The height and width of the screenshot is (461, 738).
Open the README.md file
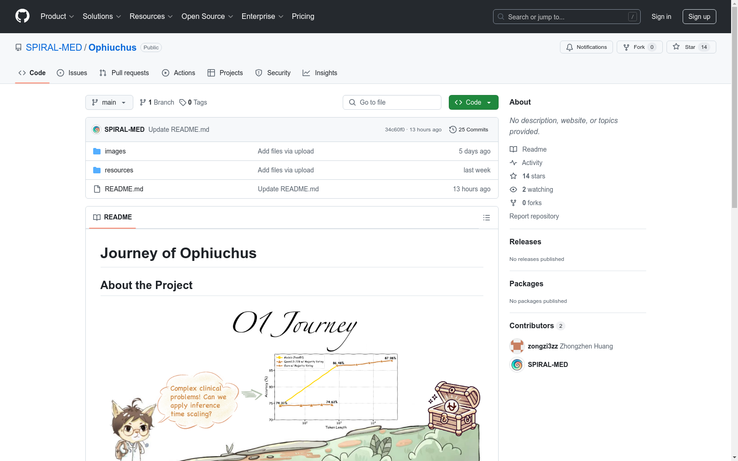(124, 189)
